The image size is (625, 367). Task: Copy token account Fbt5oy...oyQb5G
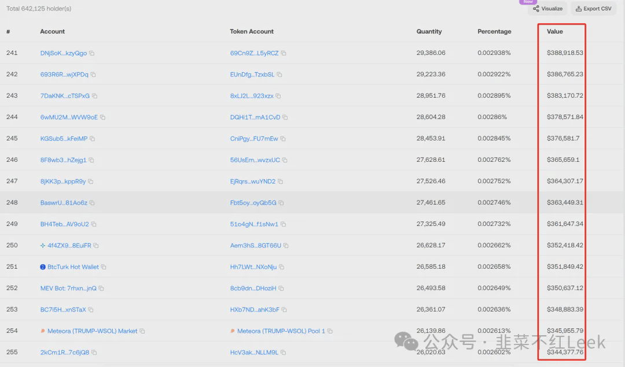(x=281, y=203)
